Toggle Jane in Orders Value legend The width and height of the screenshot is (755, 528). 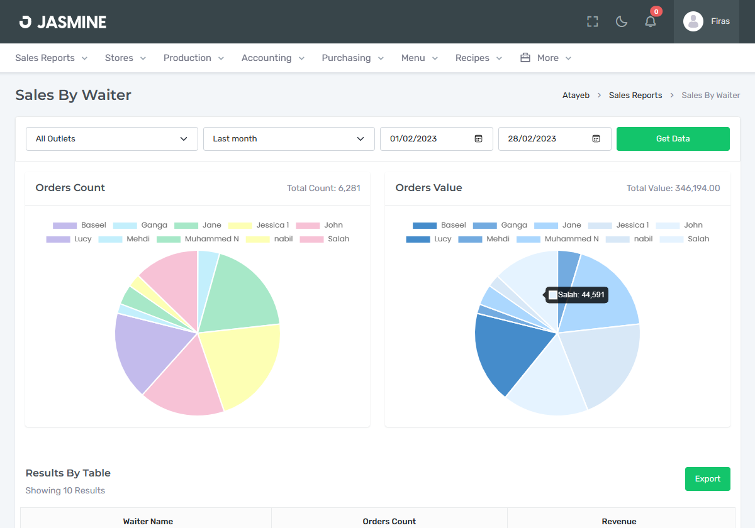[x=557, y=225]
